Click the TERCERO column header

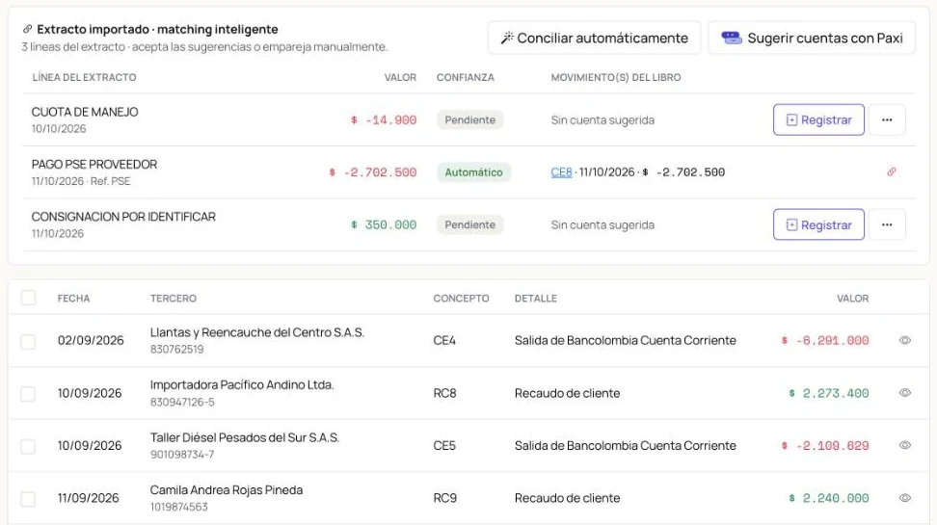[x=174, y=298]
